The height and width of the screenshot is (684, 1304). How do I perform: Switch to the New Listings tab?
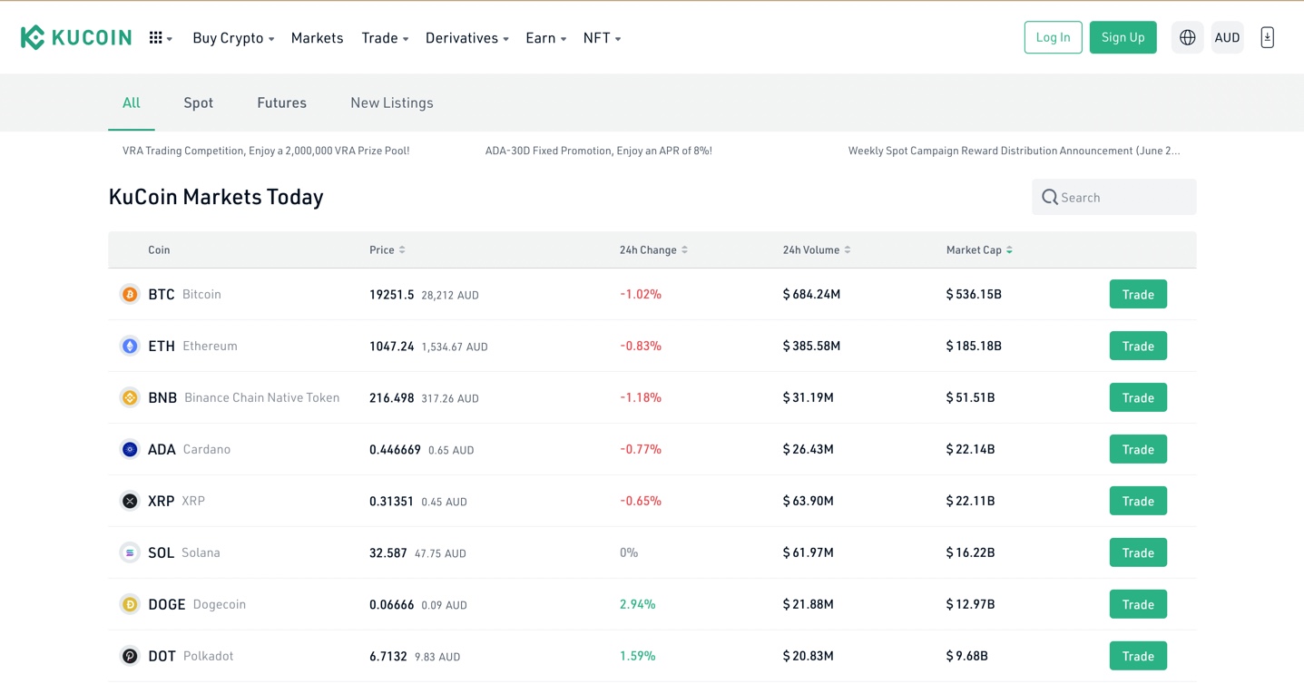[x=392, y=103]
